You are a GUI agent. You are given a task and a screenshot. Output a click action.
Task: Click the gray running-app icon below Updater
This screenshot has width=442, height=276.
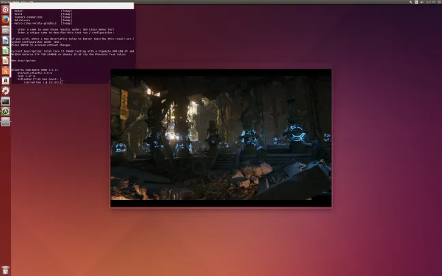tap(5, 122)
